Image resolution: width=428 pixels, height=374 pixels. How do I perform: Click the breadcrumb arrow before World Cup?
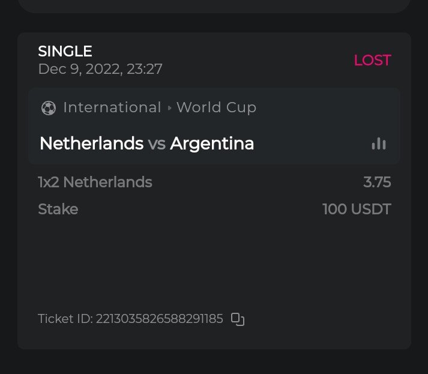click(x=169, y=108)
